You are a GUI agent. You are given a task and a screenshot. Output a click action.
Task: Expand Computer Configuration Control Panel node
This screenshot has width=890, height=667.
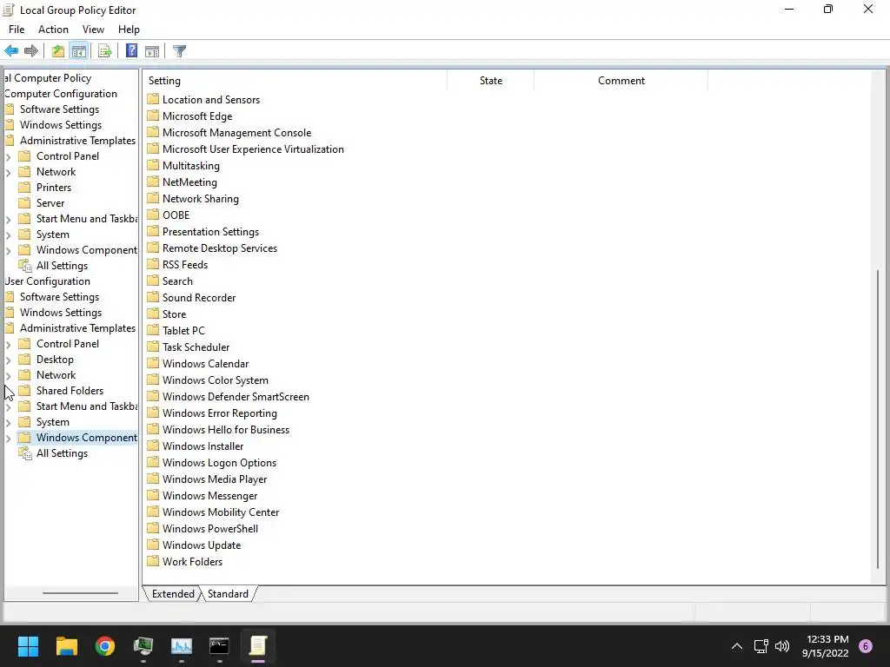click(x=8, y=156)
